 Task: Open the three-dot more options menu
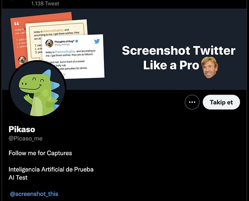coord(192,102)
